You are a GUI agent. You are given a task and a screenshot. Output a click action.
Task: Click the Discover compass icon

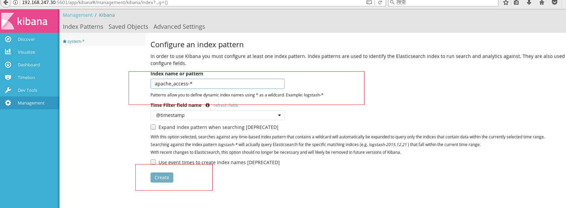pos(8,39)
